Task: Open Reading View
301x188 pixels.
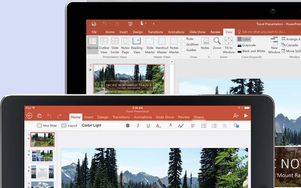Action: [137, 45]
